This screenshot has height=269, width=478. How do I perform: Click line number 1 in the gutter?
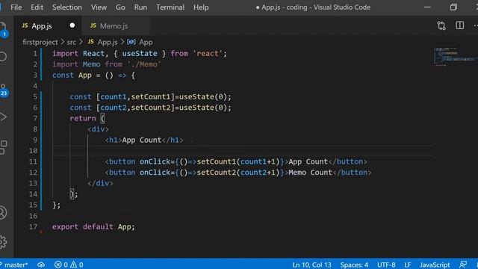(x=35, y=54)
